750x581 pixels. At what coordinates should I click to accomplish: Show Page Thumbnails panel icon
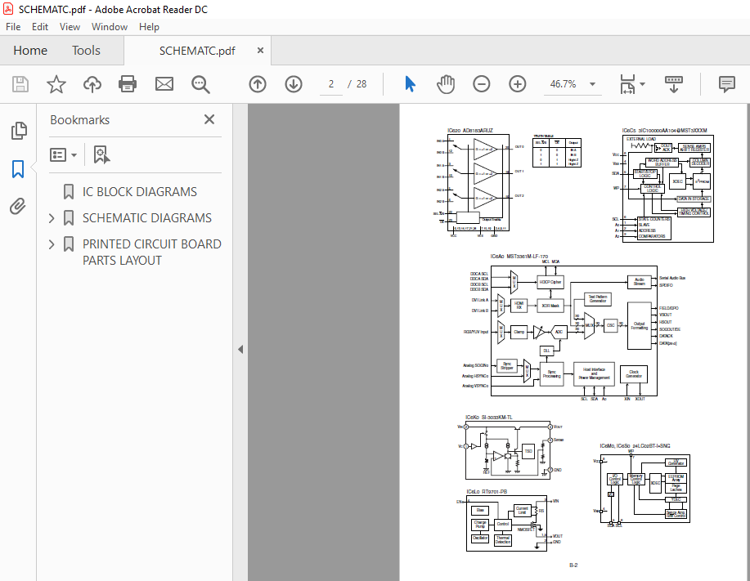click(19, 131)
